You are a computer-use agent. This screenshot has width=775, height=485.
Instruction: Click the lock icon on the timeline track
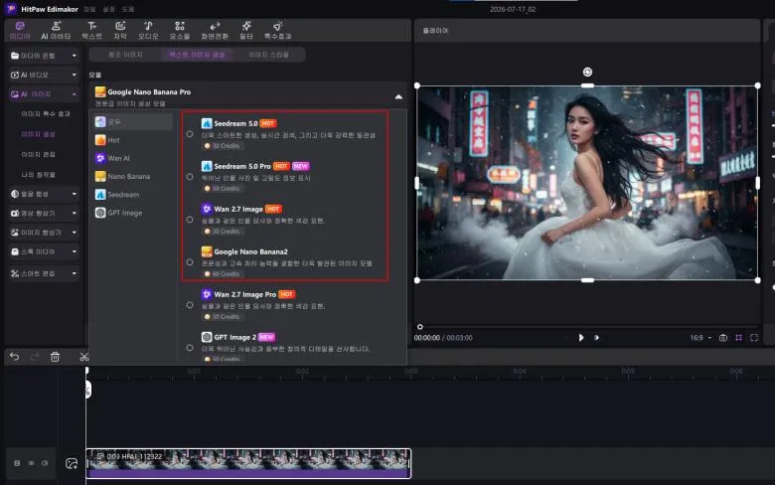(x=17, y=463)
